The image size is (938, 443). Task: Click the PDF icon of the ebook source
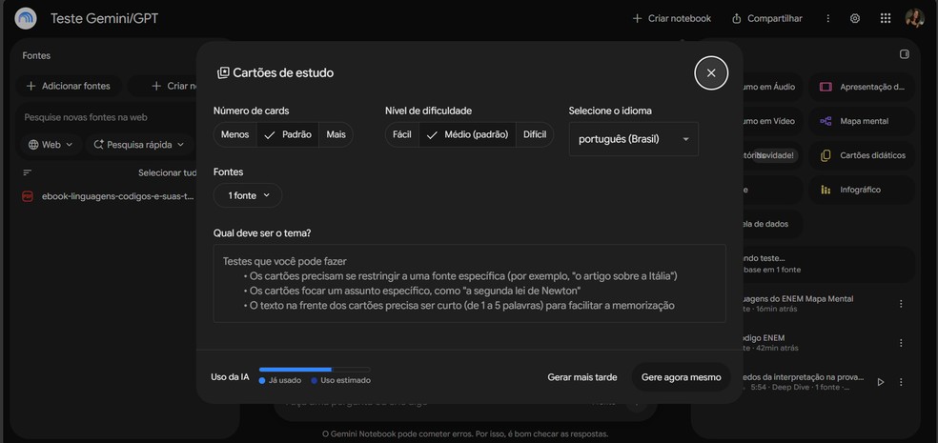27,196
